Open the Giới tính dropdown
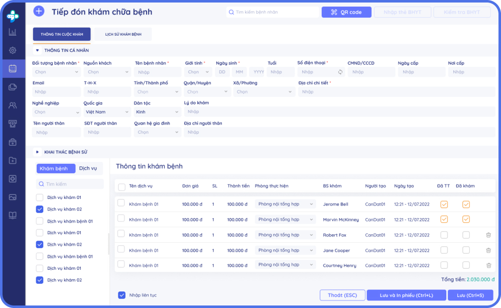501x308 pixels. tap(198, 72)
